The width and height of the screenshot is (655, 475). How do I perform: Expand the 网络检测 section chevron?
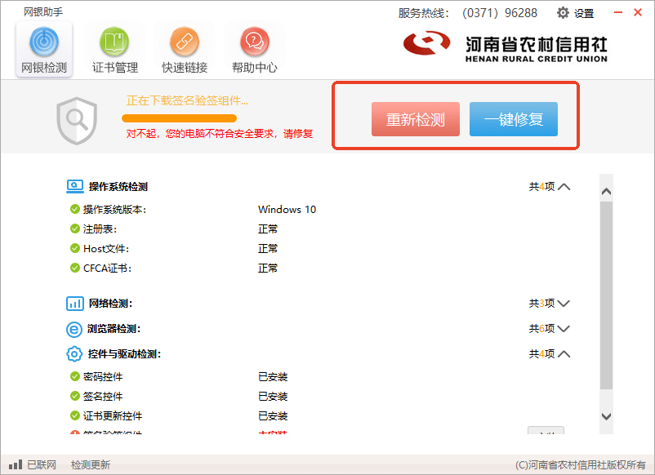[x=563, y=304]
